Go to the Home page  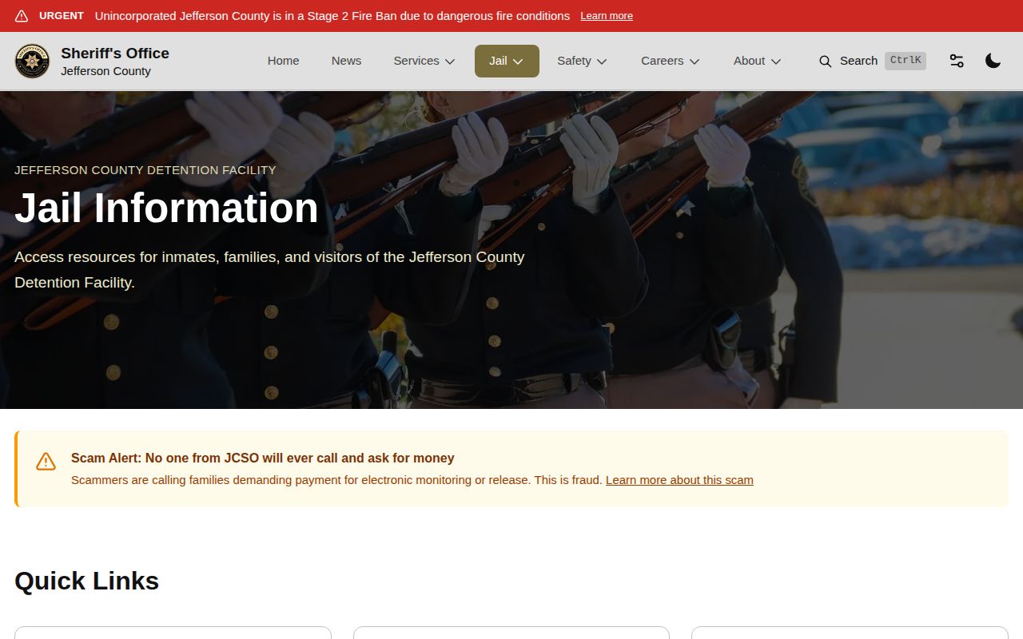[283, 61]
